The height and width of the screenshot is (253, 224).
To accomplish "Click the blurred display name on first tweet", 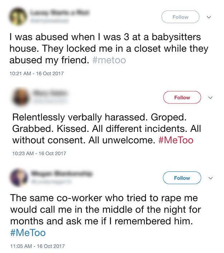I will (x=59, y=13).
